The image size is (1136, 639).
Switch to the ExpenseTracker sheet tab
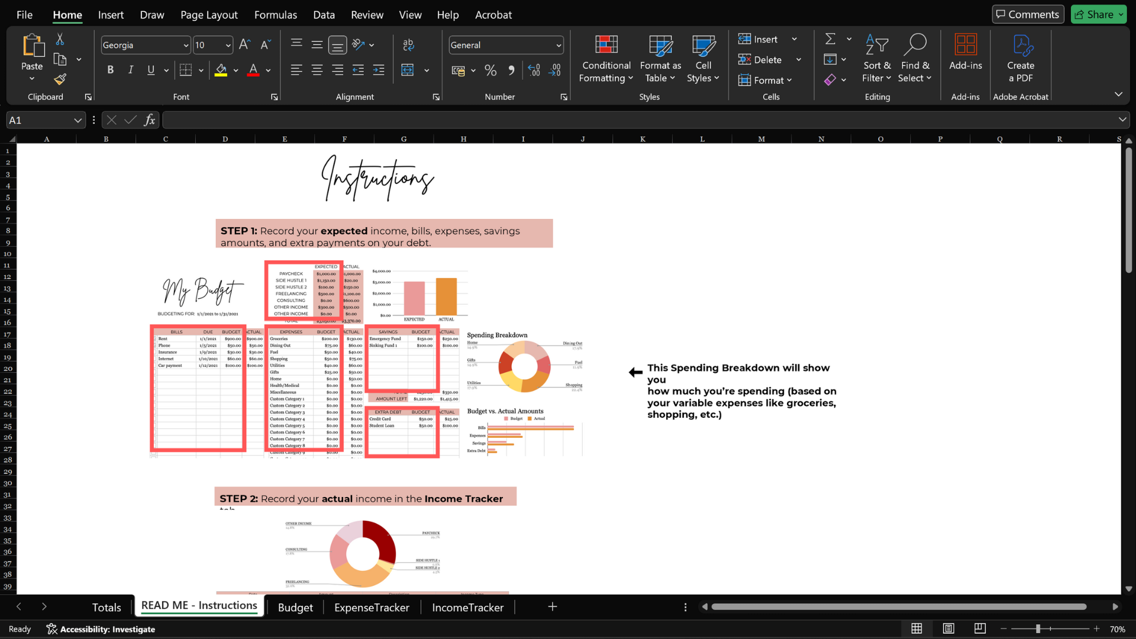coord(372,608)
